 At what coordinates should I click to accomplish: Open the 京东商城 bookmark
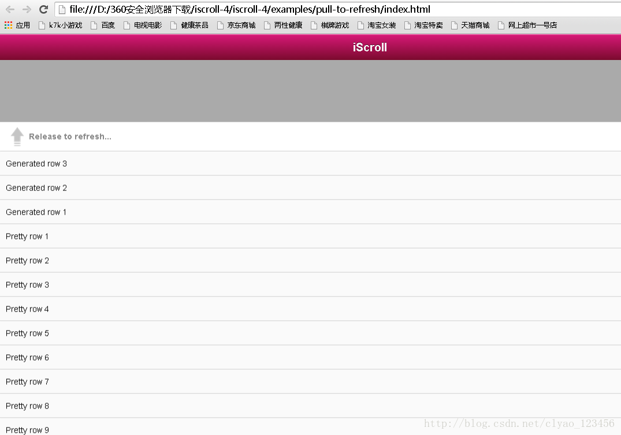coord(236,25)
